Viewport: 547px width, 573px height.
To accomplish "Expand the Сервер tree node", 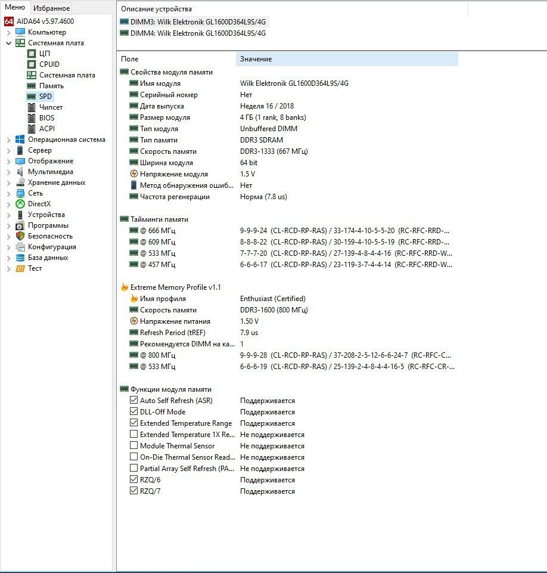I will click(8, 151).
